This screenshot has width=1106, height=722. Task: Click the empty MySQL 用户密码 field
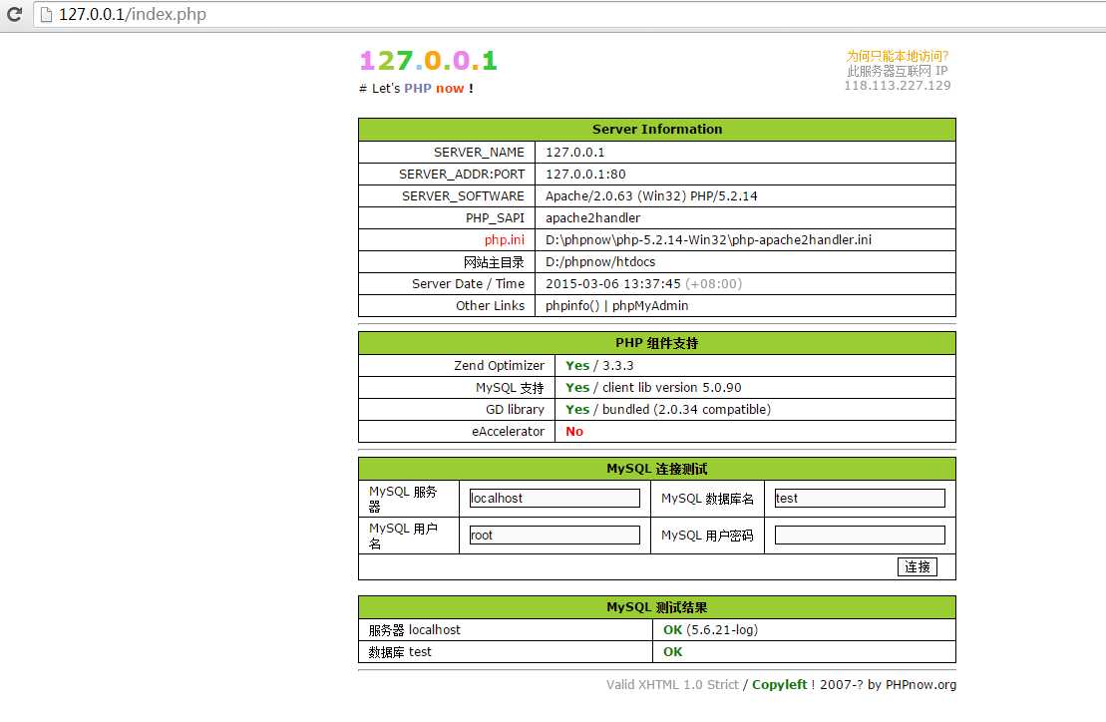859,535
